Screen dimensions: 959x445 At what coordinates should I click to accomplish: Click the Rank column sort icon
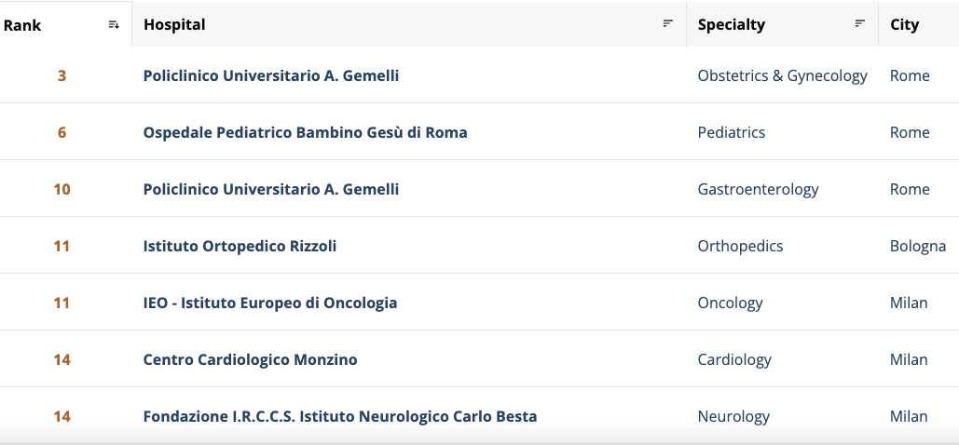click(x=114, y=24)
